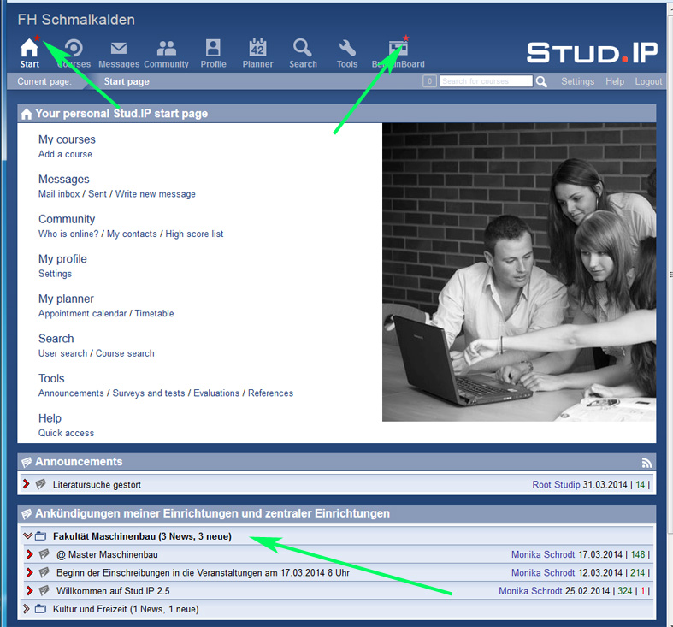Image resolution: width=673 pixels, height=627 pixels.
Task: Open the Profile icon in navigation
Action: (x=213, y=49)
